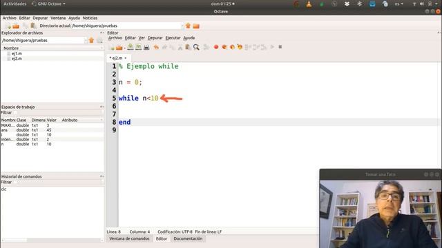
Task: Undock the Explorador de archivos panel
Action: point(102,33)
